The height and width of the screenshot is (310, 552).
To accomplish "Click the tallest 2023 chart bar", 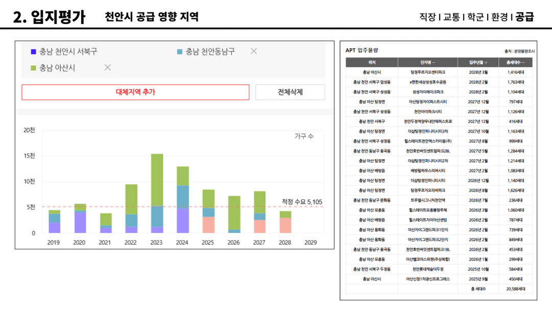I will point(157,193).
